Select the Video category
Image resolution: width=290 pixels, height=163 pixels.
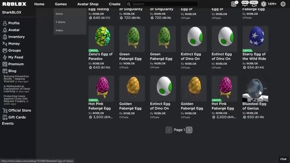[59, 30]
